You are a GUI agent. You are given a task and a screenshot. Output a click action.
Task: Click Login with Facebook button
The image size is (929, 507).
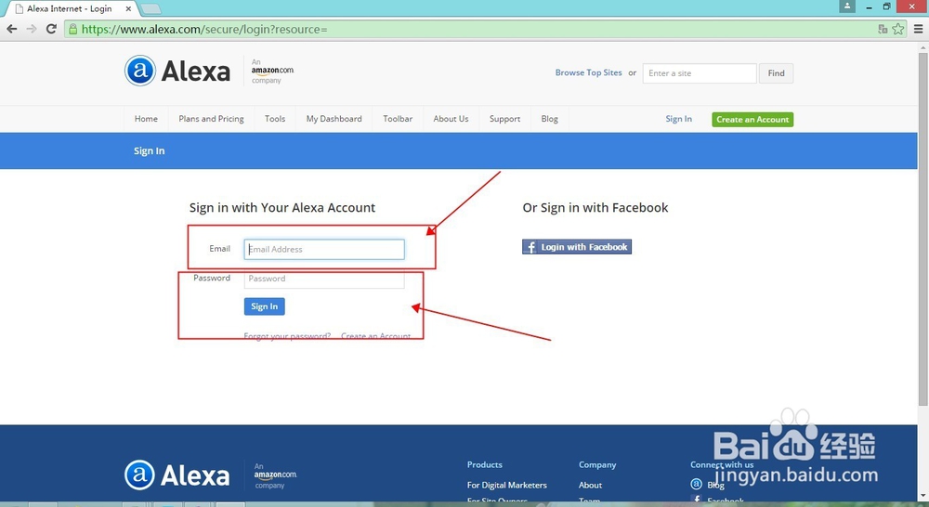point(577,247)
